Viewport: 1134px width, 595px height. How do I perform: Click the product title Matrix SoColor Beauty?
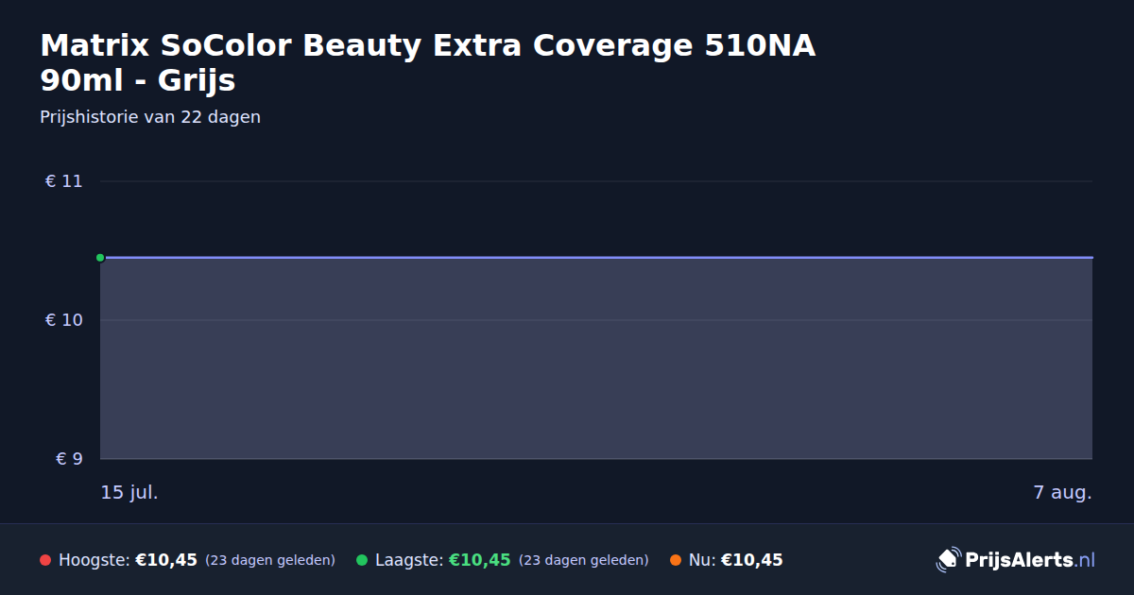coord(428,62)
